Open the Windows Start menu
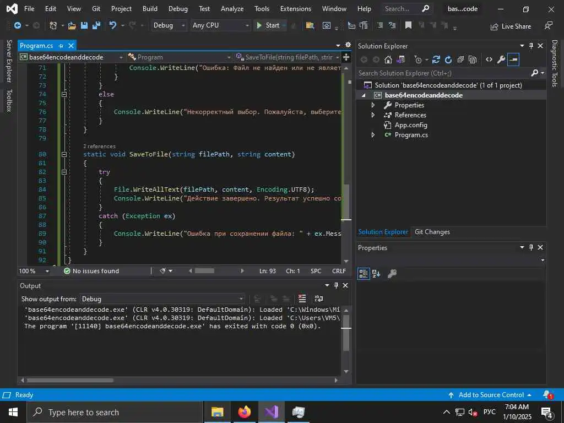The width and height of the screenshot is (564, 423). [13, 412]
